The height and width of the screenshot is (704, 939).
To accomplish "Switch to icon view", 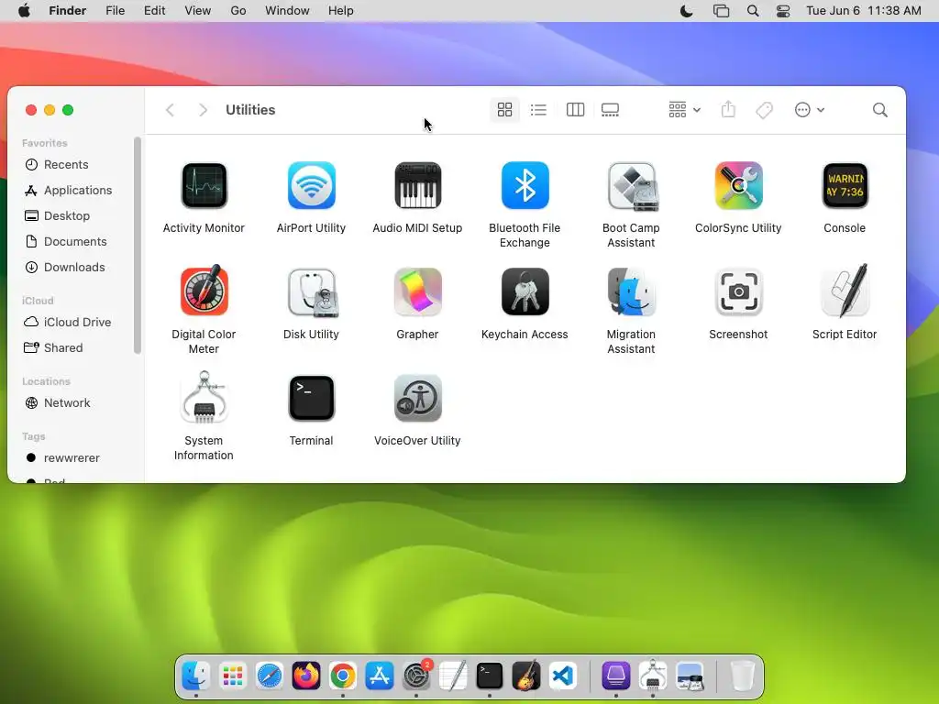I will [504, 110].
